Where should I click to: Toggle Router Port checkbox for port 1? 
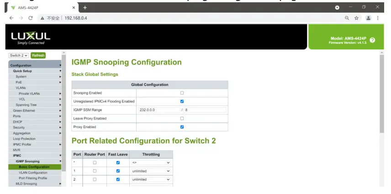click(x=95, y=171)
